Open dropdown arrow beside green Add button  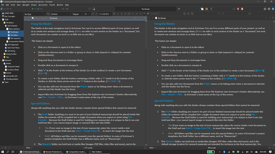[35, 9]
